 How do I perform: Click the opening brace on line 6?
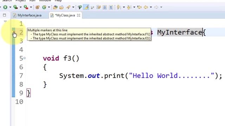[x=45, y=67]
